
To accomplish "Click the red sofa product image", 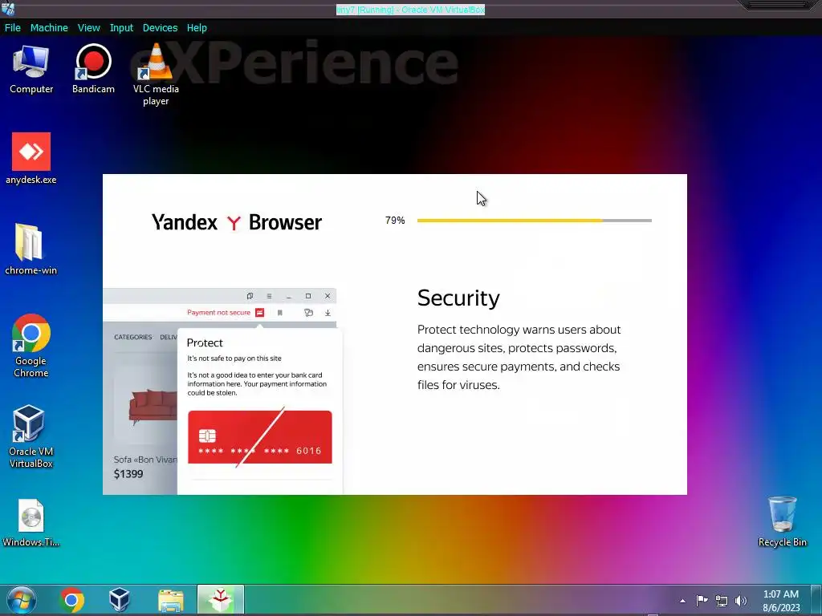I will (x=153, y=404).
